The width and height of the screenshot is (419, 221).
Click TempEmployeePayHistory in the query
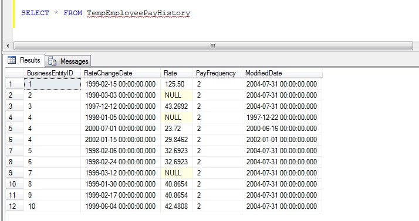pos(138,13)
